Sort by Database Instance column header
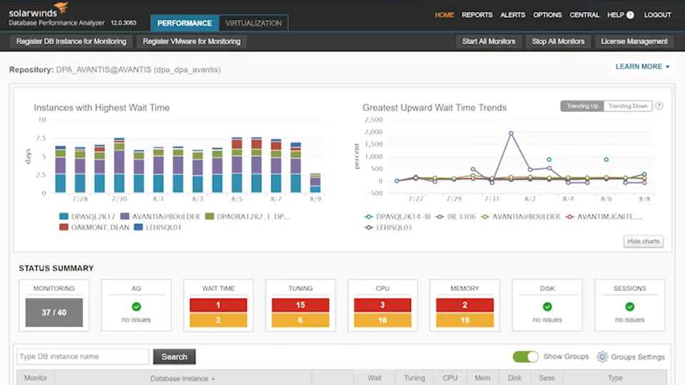Screen dimensions: 685x385 (182, 379)
